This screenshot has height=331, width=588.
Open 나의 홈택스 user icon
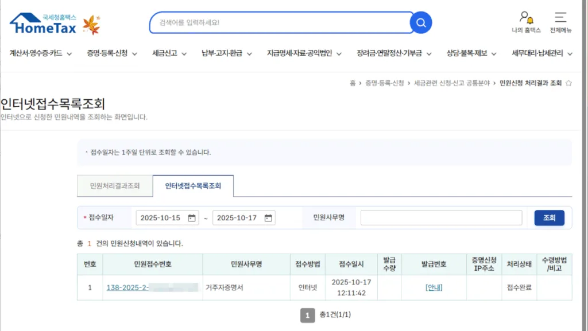(526, 18)
